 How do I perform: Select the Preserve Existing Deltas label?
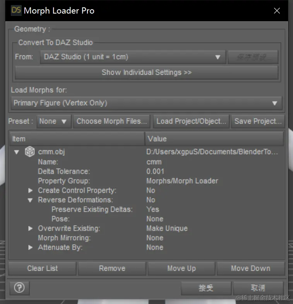[x=92, y=210]
